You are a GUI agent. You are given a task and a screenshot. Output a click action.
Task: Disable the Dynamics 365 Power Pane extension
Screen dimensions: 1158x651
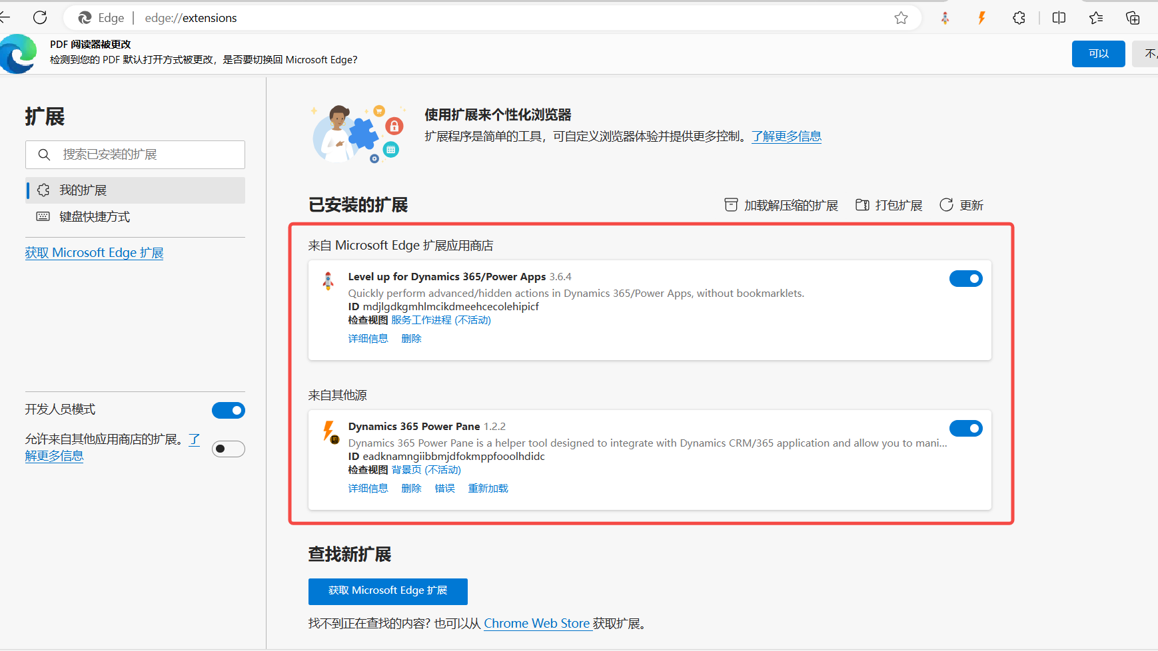966,429
